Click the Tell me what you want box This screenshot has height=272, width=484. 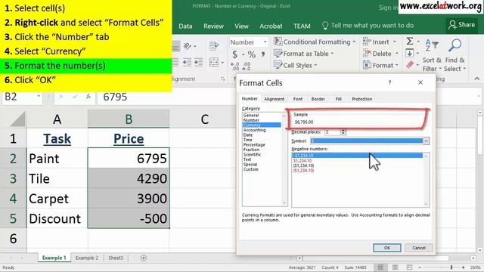tap(368, 26)
